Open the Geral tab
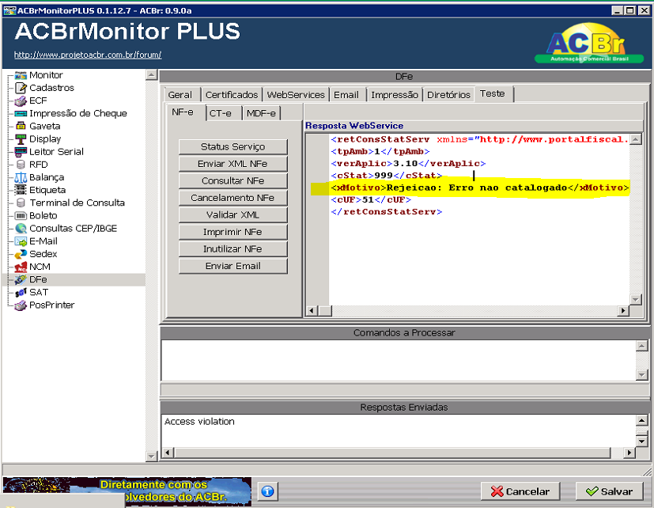The width and height of the screenshot is (654, 508). pos(180,95)
